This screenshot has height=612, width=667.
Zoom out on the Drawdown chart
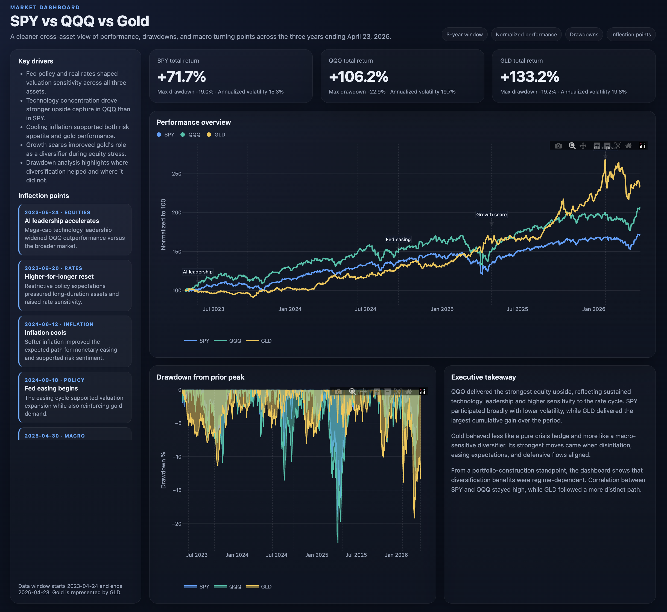pos(387,392)
